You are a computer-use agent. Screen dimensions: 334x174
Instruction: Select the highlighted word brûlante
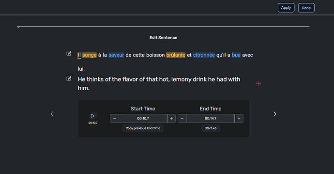[x=176, y=55]
